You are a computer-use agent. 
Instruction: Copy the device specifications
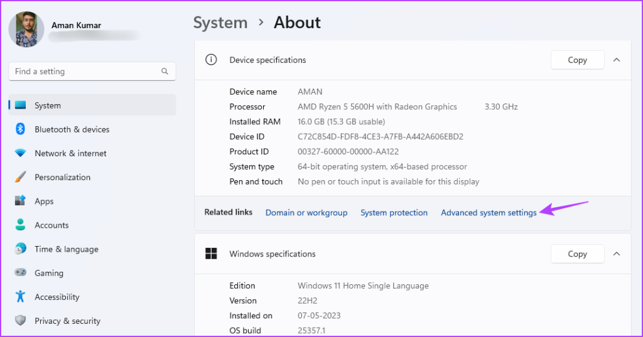point(577,60)
